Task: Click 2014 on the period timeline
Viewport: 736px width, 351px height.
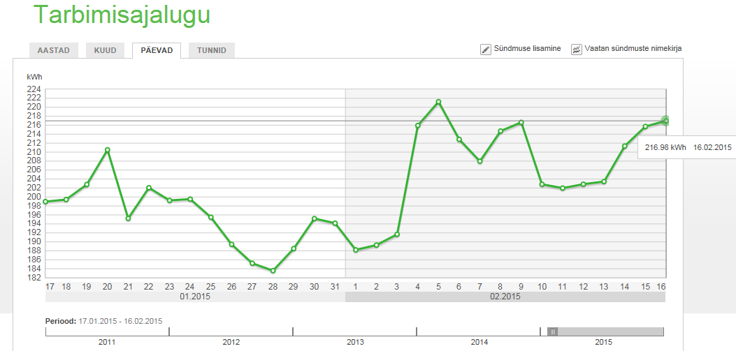Action: [x=479, y=342]
